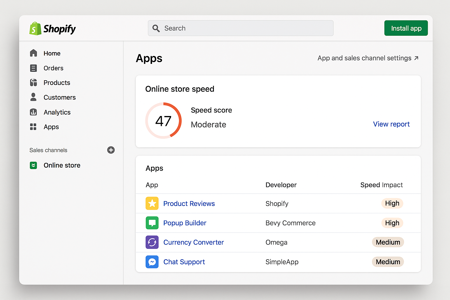Open the View report link
450x300 pixels.
[x=391, y=124]
